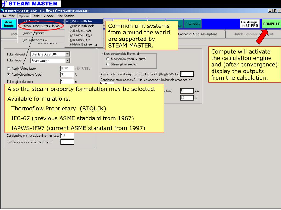Open the Topics menu
The height and width of the screenshot is (210, 281).
coord(36,16)
